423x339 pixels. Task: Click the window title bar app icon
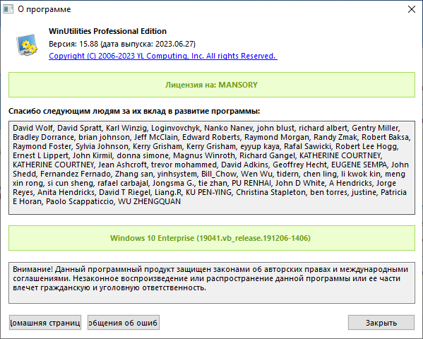(8, 9)
